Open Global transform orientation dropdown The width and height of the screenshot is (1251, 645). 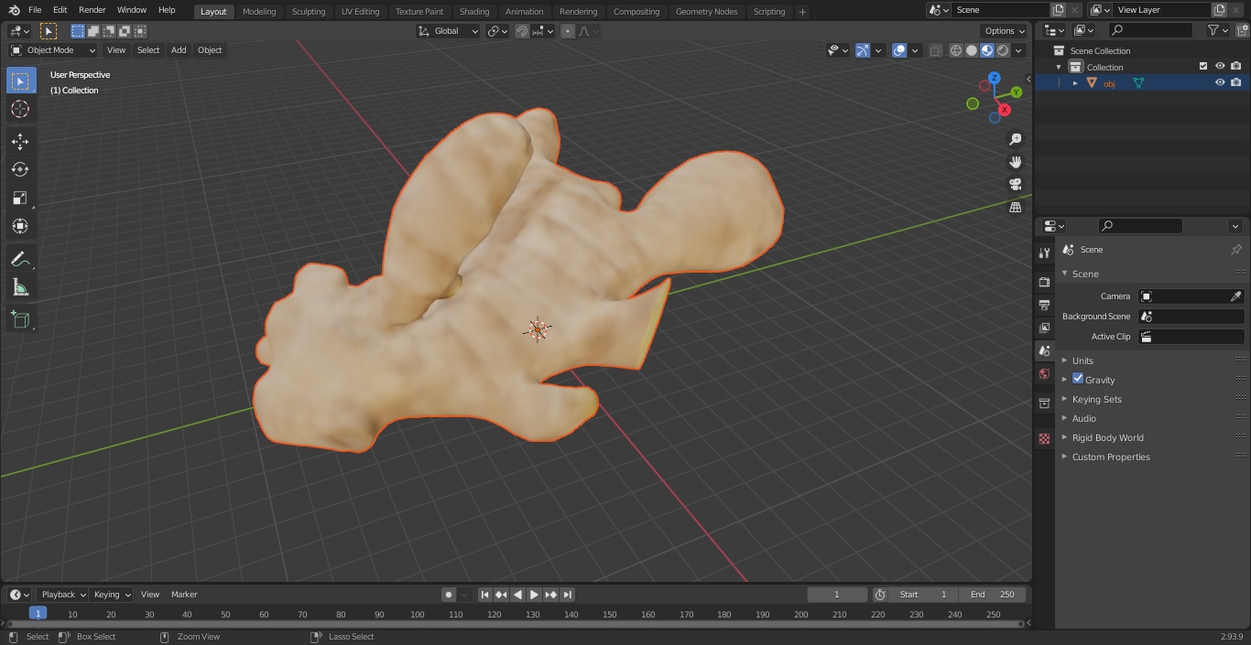(x=449, y=31)
